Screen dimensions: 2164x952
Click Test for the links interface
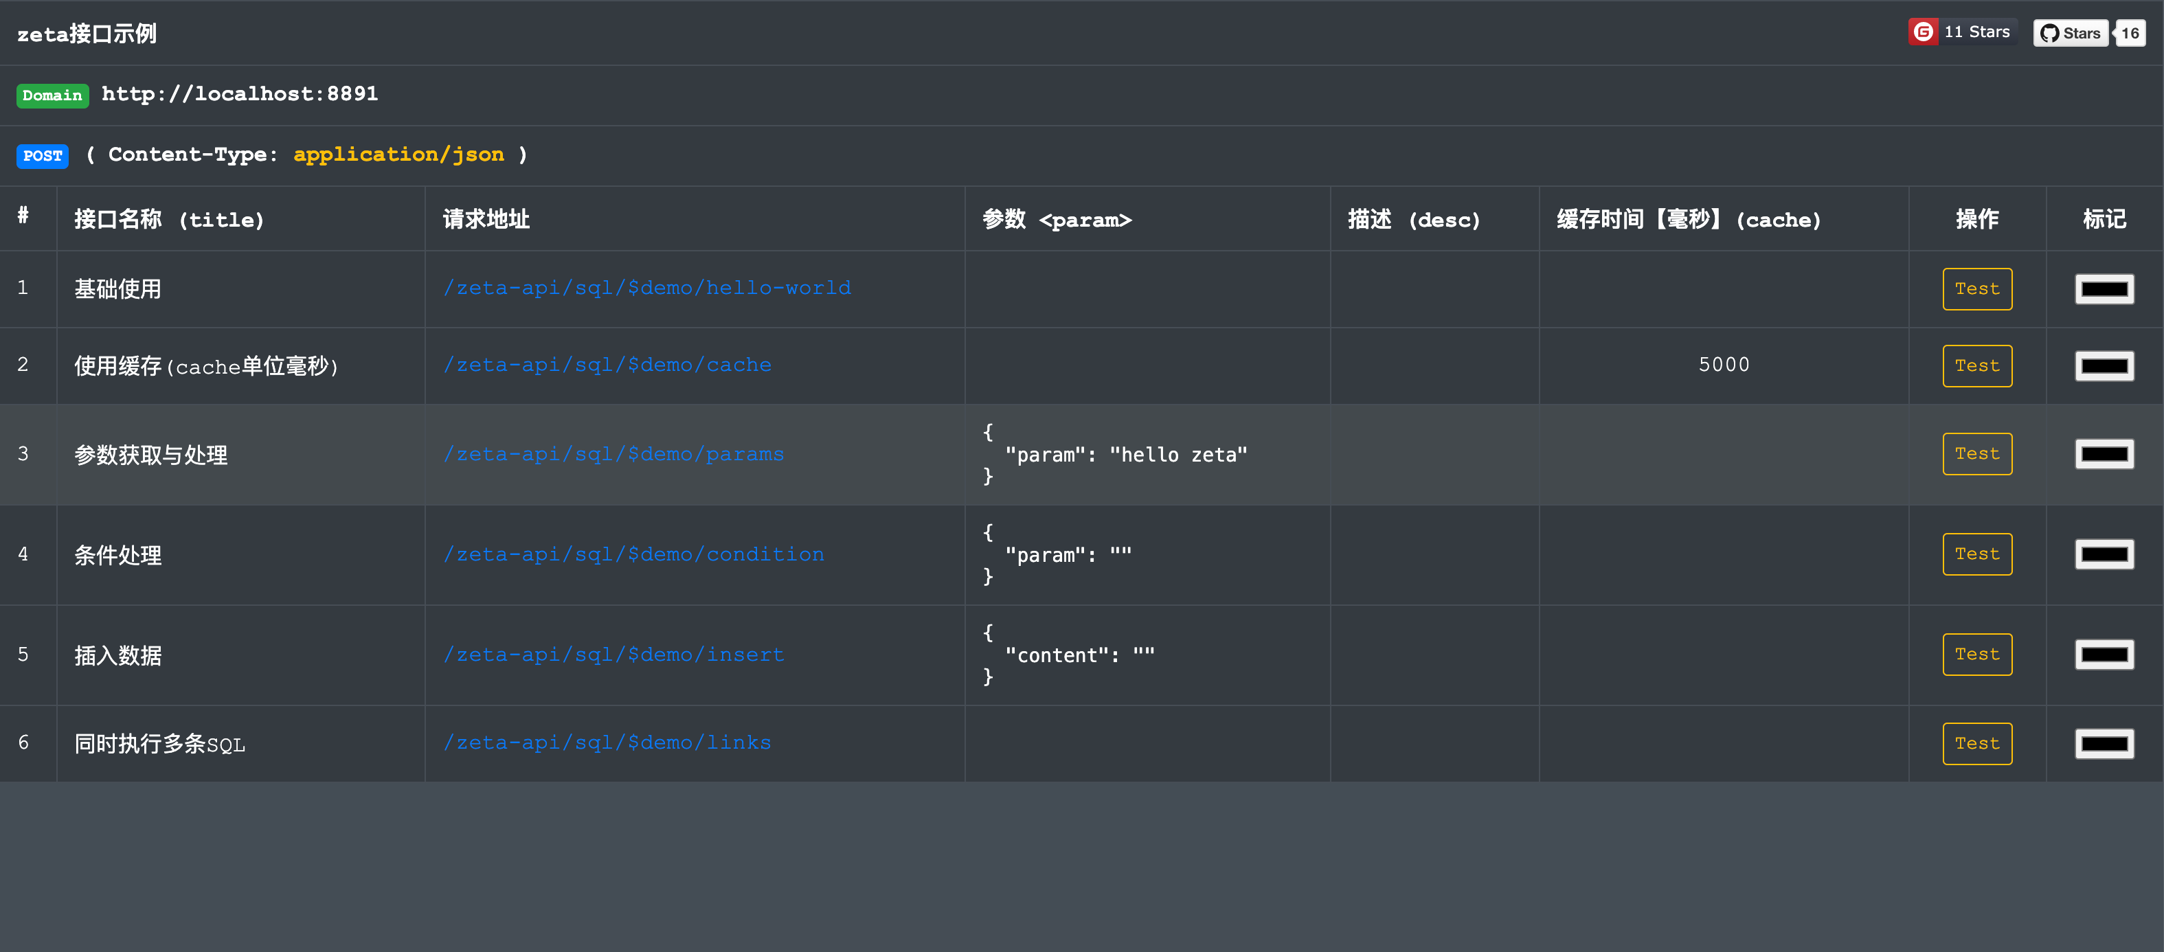pos(1976,744)
